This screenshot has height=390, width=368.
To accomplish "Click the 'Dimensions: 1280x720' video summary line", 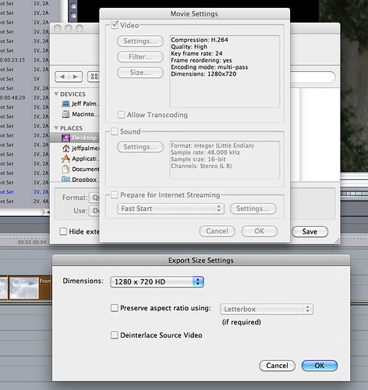I will [x=203, y=74].
